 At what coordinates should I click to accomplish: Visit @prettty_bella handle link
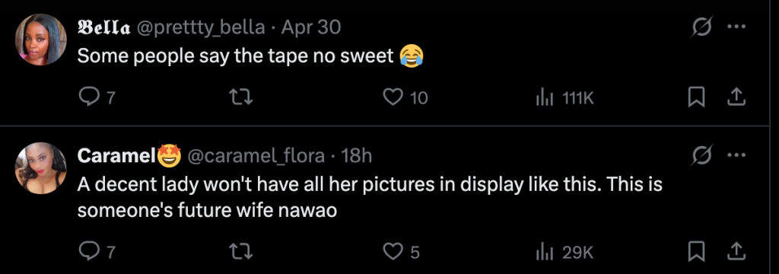pyautogui.click(x=200, y=27)
